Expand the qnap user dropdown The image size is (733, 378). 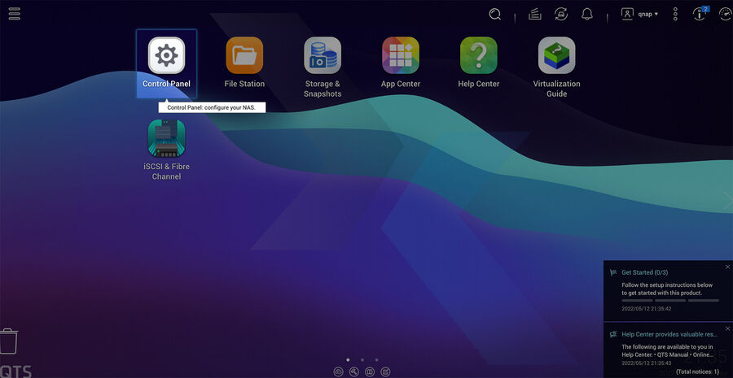[x=640, y=14]
